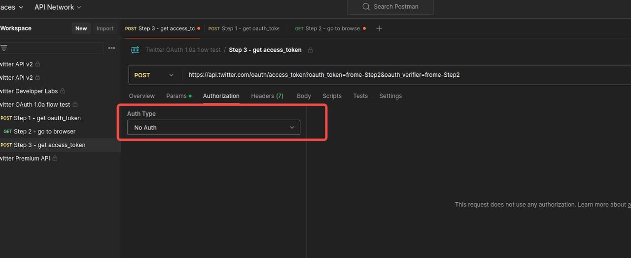Image resolution: width=631 pixels, height=258 pixels.
Task: Open Twitter OAuth 1.0a flow test collection
Action: tap(35, 104)
